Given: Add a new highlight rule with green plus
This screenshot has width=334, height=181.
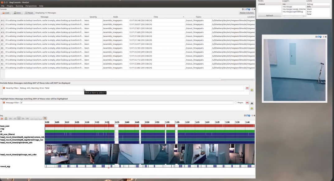Looking at the screenshot, I should click(252, 109).
